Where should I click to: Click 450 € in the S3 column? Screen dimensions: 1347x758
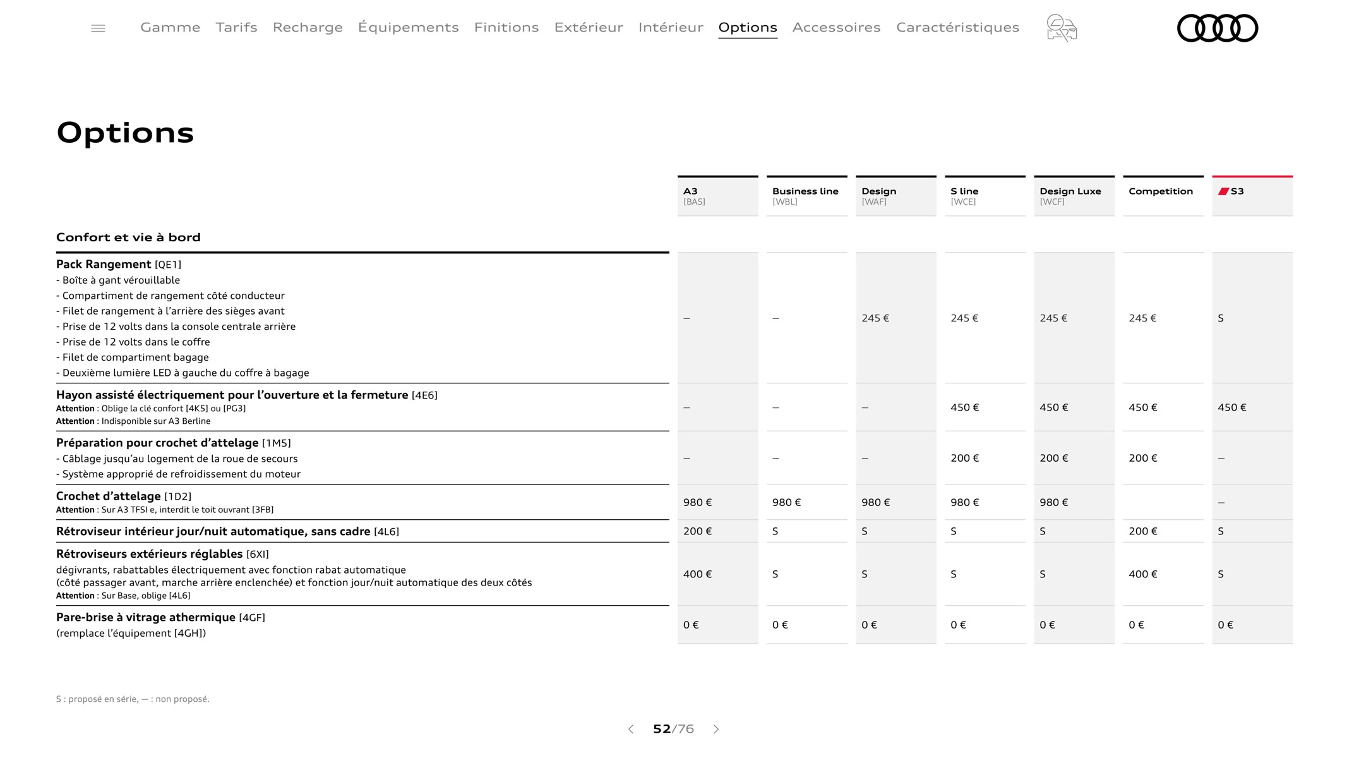pos(1232,407)
